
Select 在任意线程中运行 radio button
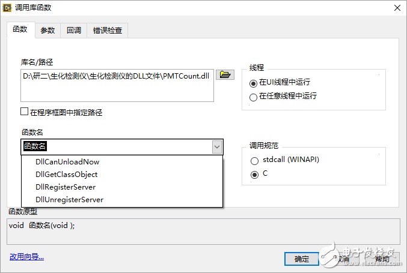(x=253, y=96)
